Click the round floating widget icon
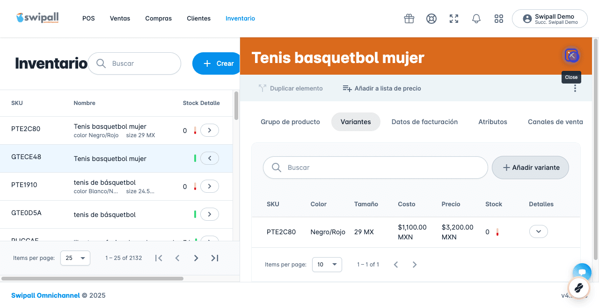Image resolution: width=599 pixels, height=308 pixels. [x=578, y=287]
